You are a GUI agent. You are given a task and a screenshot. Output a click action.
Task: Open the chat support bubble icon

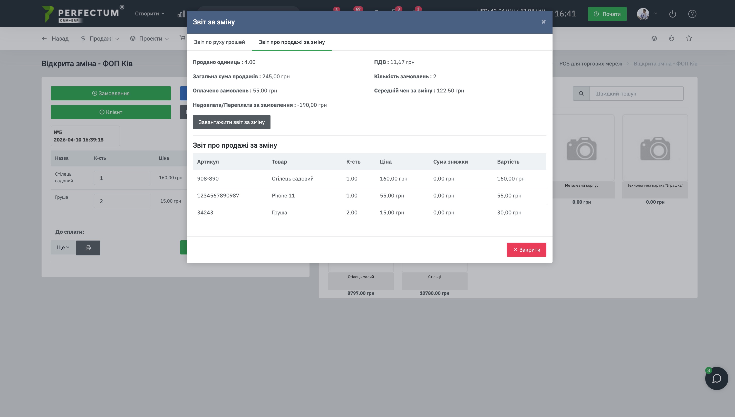(717, 378)
